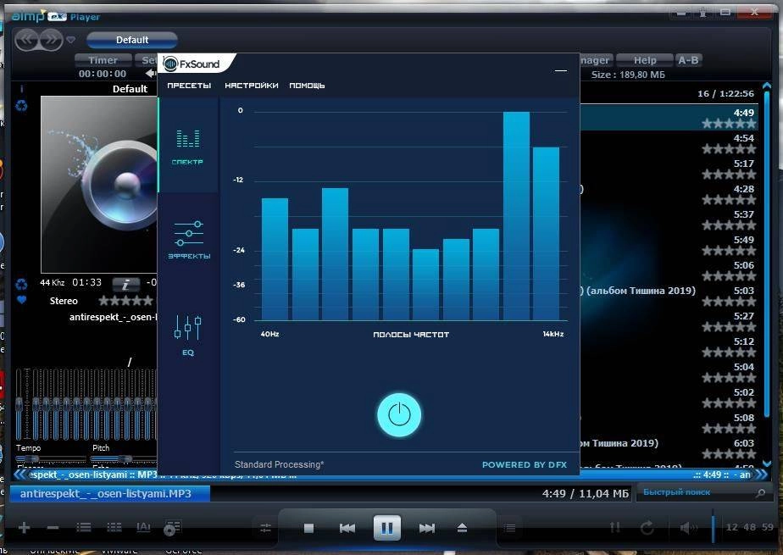
Task: Adjust the AIMP volume slider
Action: coord(713,526)
